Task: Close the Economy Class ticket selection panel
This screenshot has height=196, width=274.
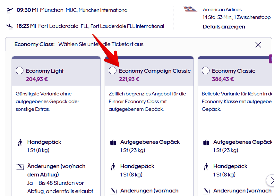Action: (258, 45)
